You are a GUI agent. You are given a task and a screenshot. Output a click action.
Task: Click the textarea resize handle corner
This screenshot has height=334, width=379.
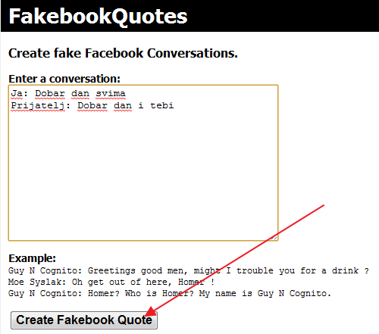click(x=274, y=237)
